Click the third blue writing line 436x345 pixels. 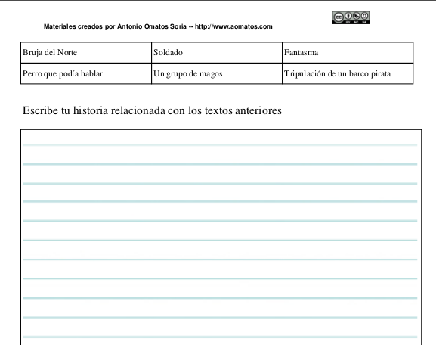(220, 184)
